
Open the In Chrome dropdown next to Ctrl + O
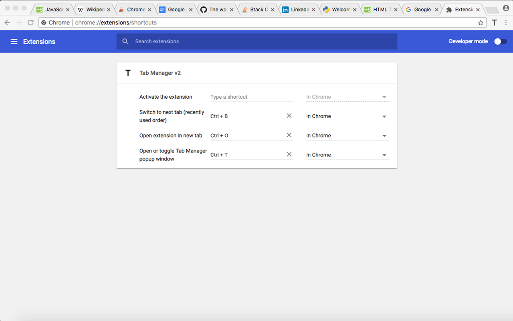coord(384,135)
